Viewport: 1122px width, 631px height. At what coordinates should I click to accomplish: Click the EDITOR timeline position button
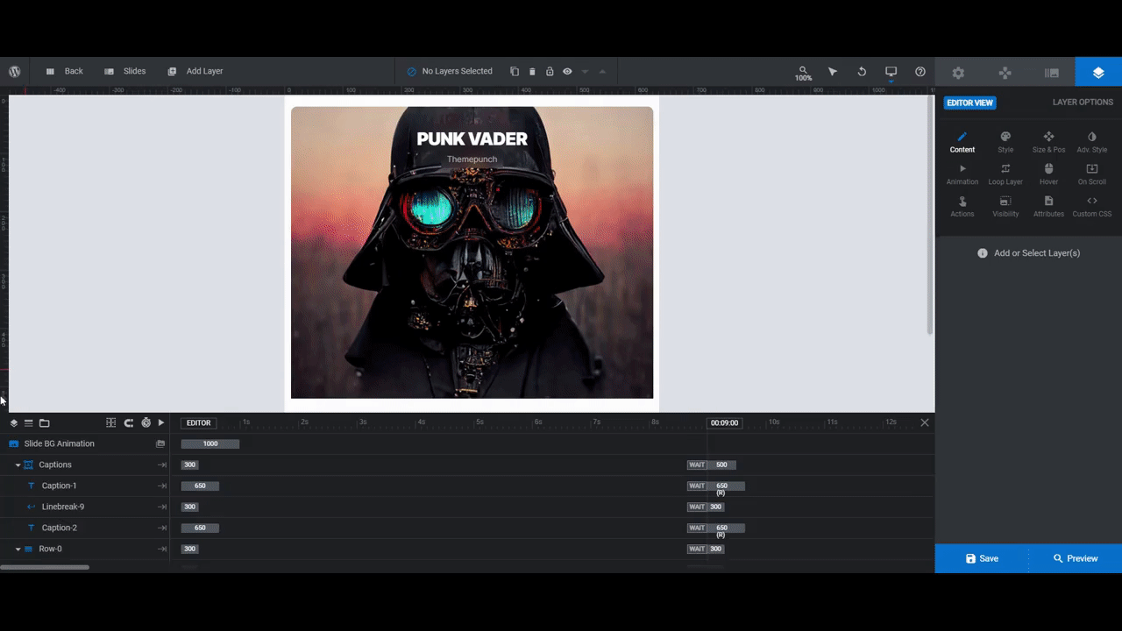(x=198, y=422)
